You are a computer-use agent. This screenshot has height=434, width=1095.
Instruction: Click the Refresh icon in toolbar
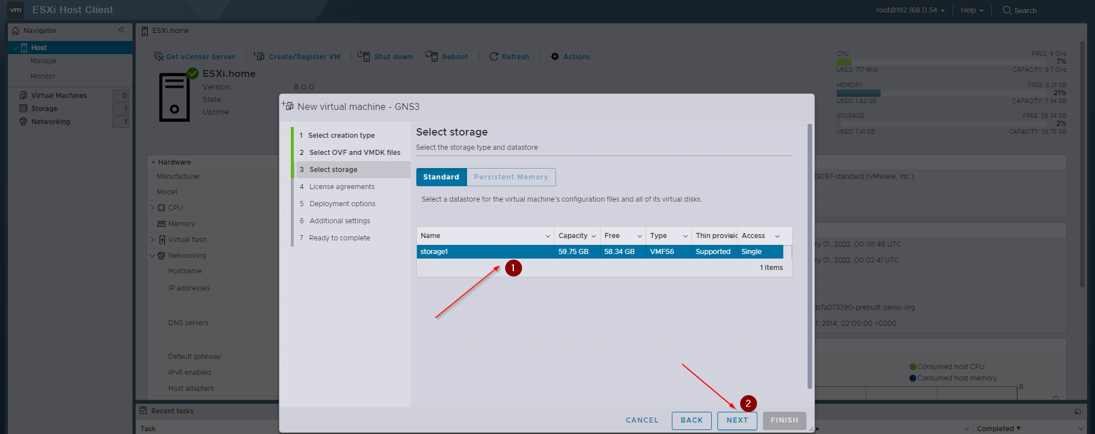(494, 56)
